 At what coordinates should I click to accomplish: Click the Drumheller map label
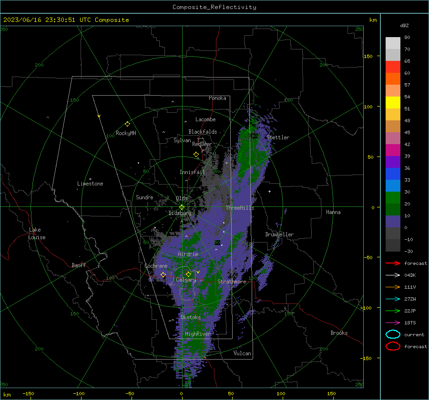coord(279,234)
